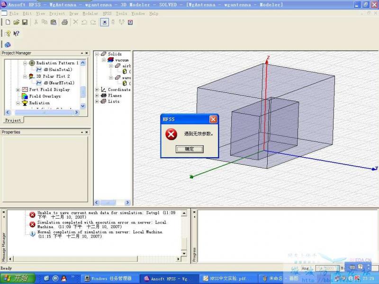Click Message Manager scroll up arrow
Image resolution: width=379 pixels, height=284 pixels.
coord(184,213)
